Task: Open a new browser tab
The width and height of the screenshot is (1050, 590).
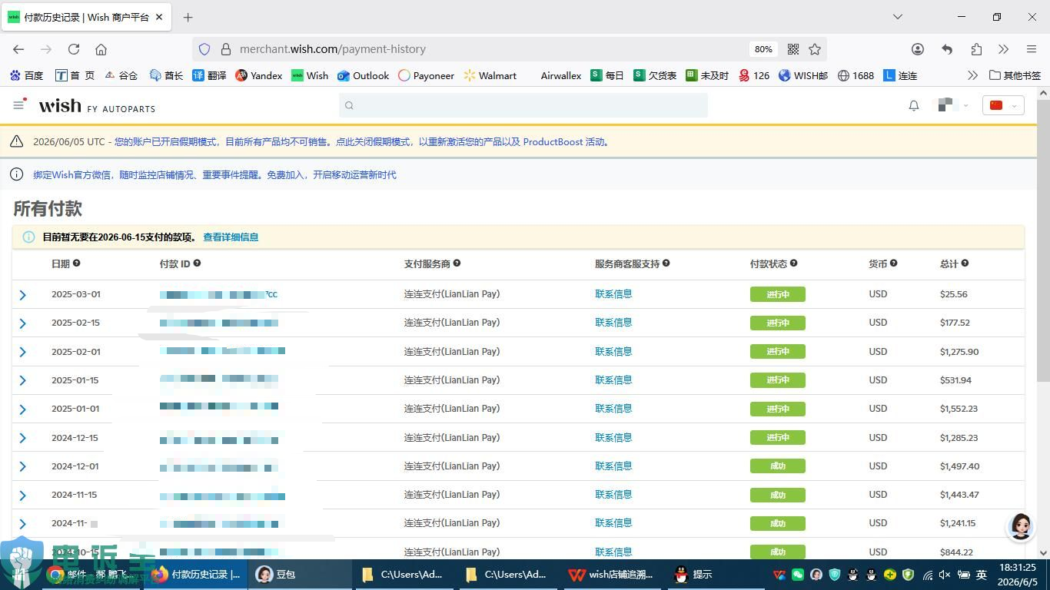Action: coord(188,17)
